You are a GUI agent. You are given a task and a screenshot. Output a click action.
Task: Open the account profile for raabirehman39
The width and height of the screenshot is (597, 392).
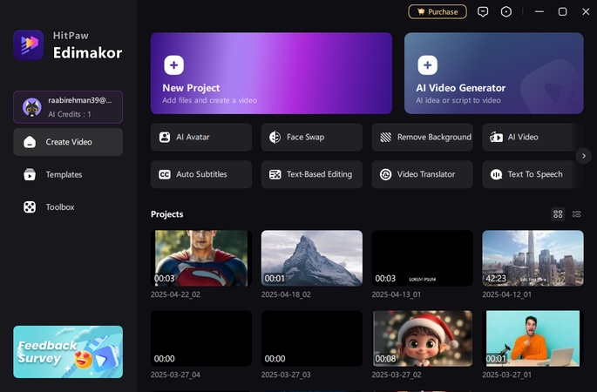(x=68, y=107)
